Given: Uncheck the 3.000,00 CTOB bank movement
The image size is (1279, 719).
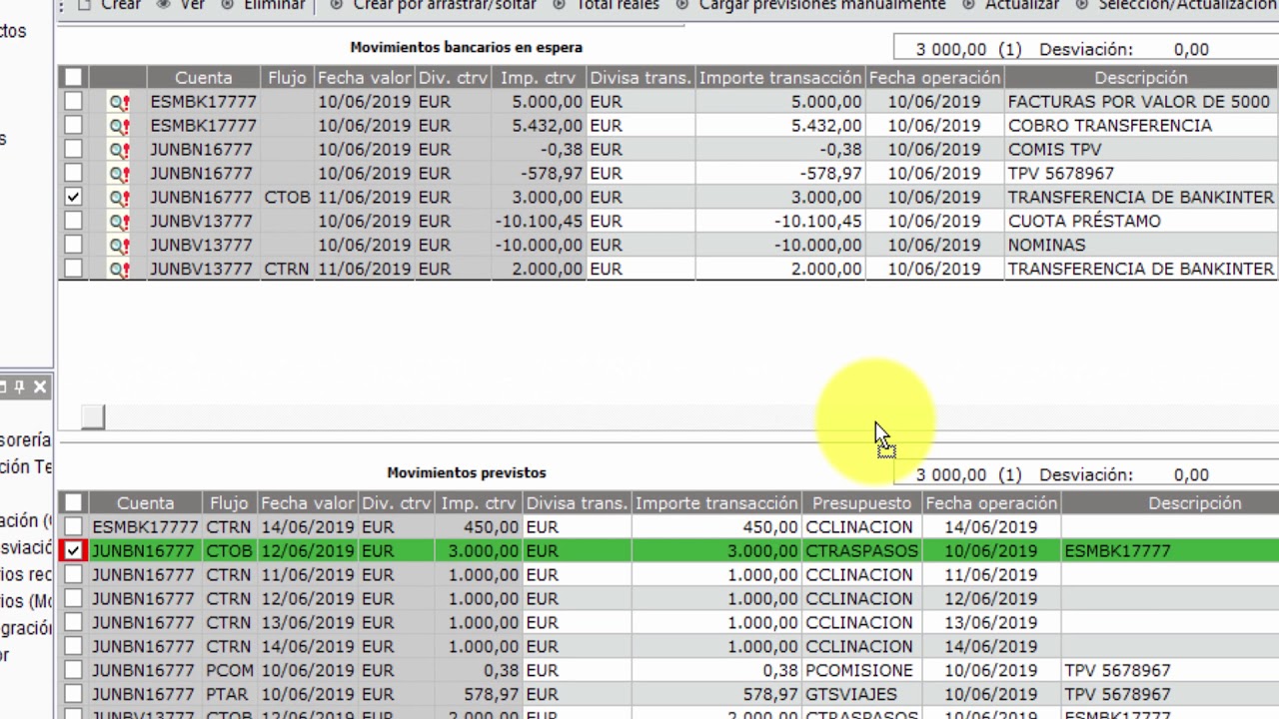Looking at the screenshot, I should 73,197.
